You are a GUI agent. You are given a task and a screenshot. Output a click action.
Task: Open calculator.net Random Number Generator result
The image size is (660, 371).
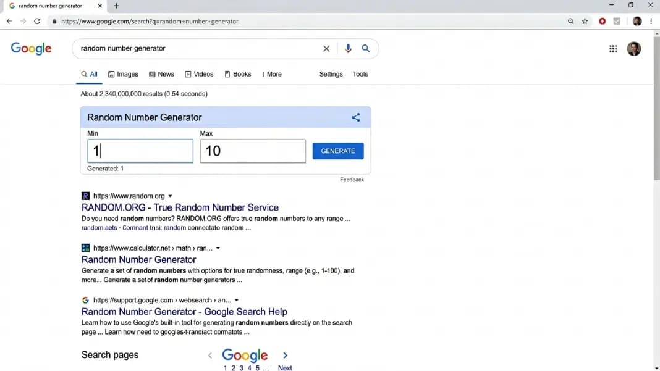(139, 259)
